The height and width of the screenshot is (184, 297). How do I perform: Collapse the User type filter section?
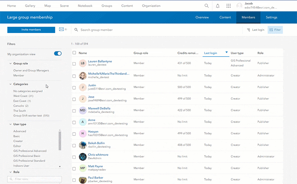[10, 124]
